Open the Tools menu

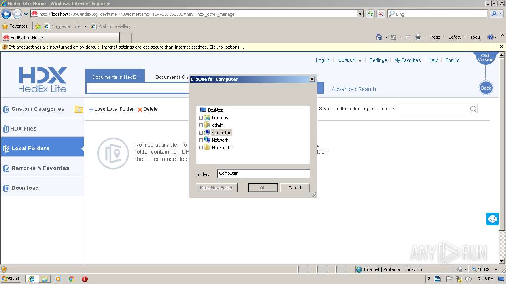click(x=477, y=37)
